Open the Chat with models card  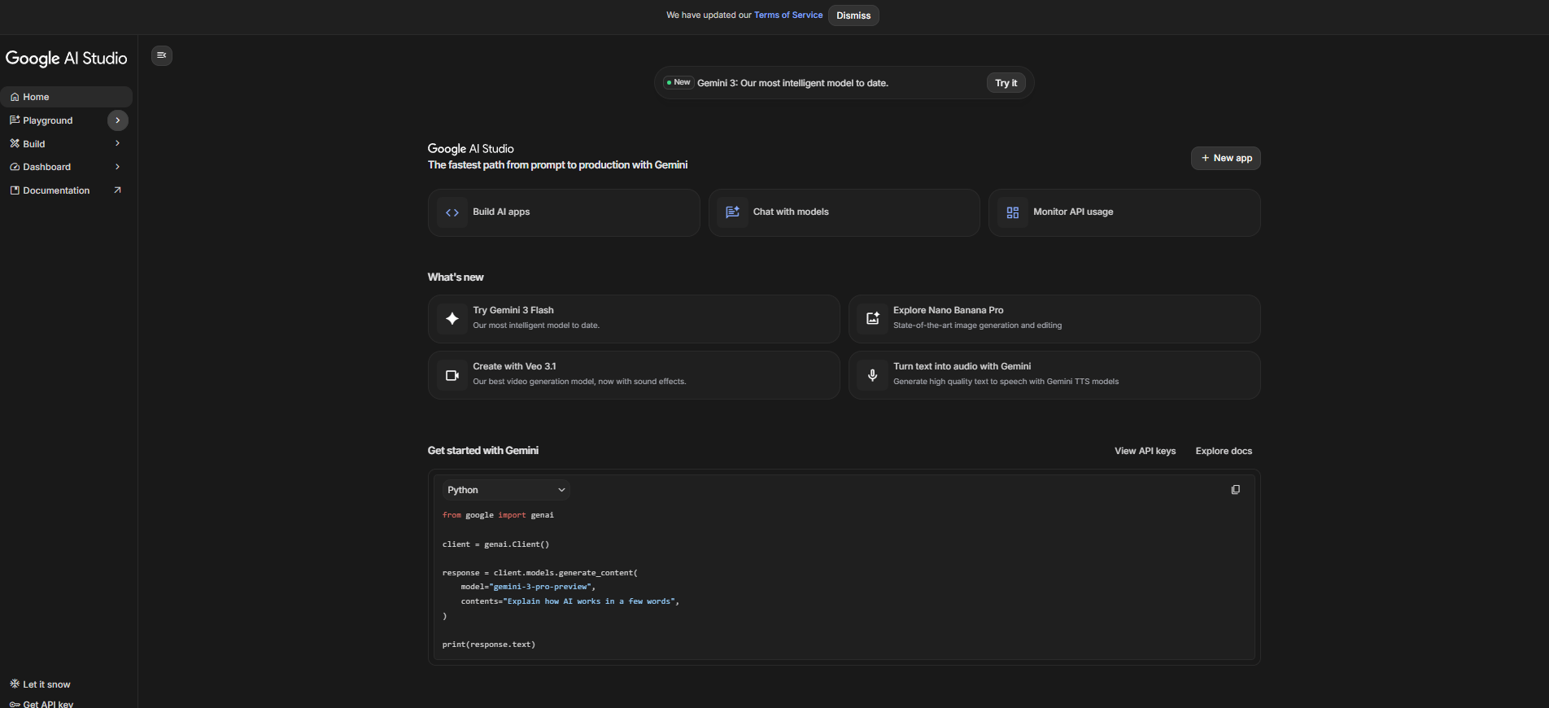coord(844,212)
